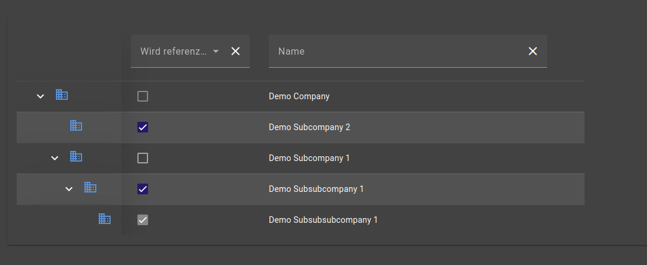Toggle the greyed Demo Subsubsubcompany 1 checkbox
Screen dimensions: 647x265
pos(143,220)
